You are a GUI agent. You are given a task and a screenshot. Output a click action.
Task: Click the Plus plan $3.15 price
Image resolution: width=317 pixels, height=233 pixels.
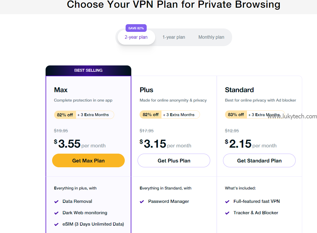155,144
